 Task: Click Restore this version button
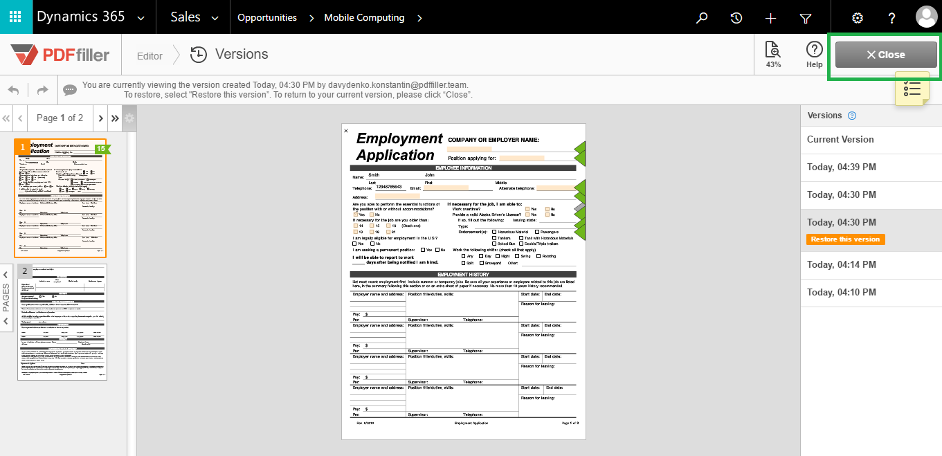[846, 239]
